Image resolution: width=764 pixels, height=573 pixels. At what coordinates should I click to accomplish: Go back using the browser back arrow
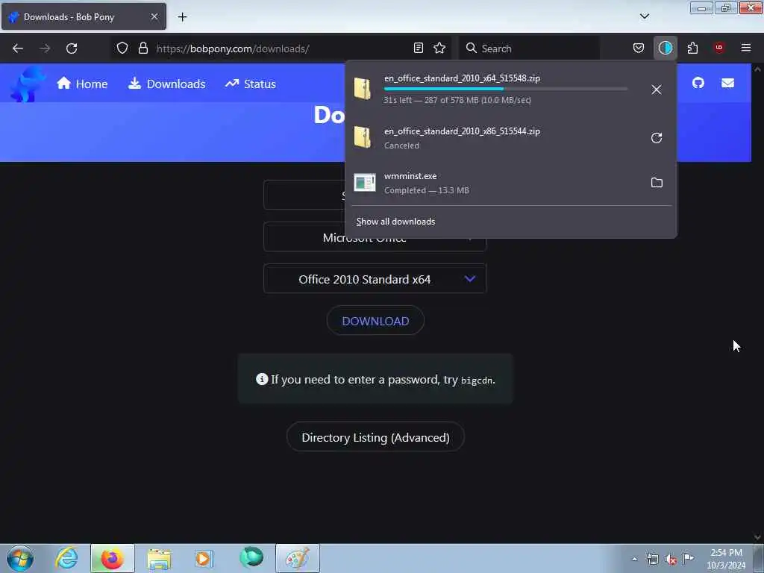(18, 48)
